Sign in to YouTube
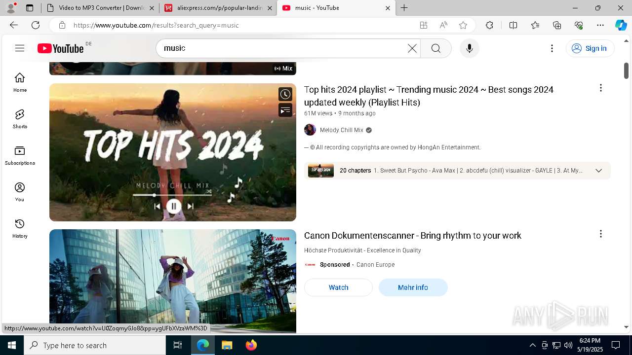Viewport: 632px width, 355px height. 590,48
